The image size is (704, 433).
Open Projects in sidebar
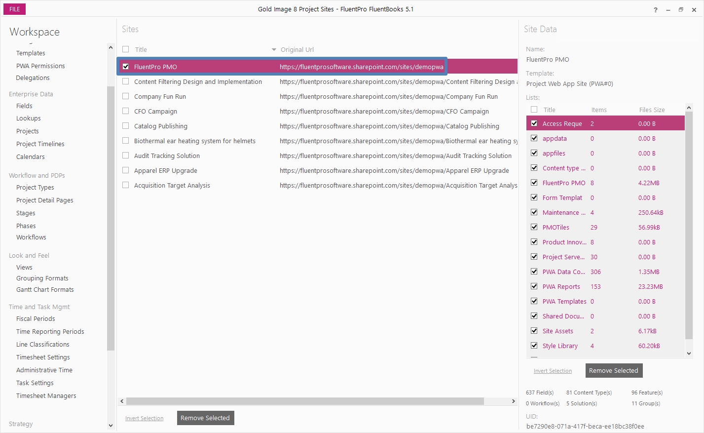(x=28, y=131)
